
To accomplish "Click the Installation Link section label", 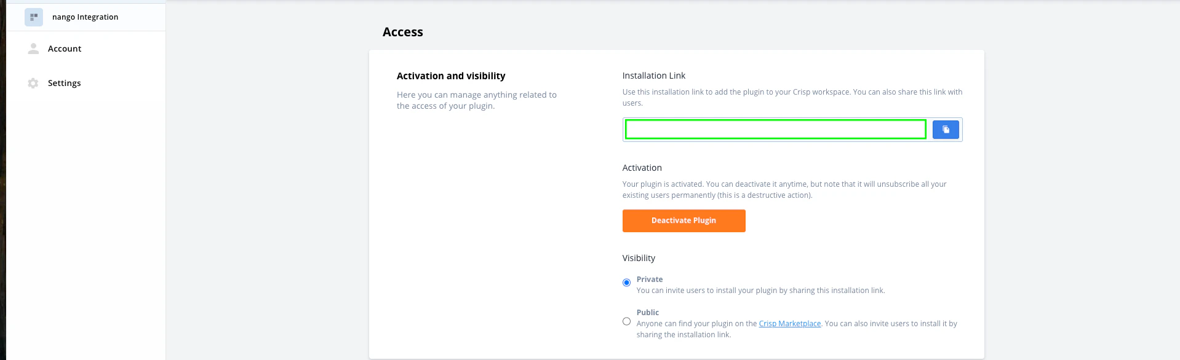I will (x=653, y=76).
